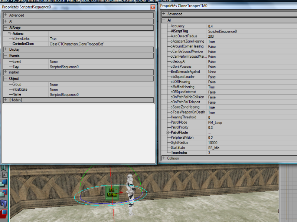Collapse the Events category
The image size is (297, 222).
click(6, 56)
